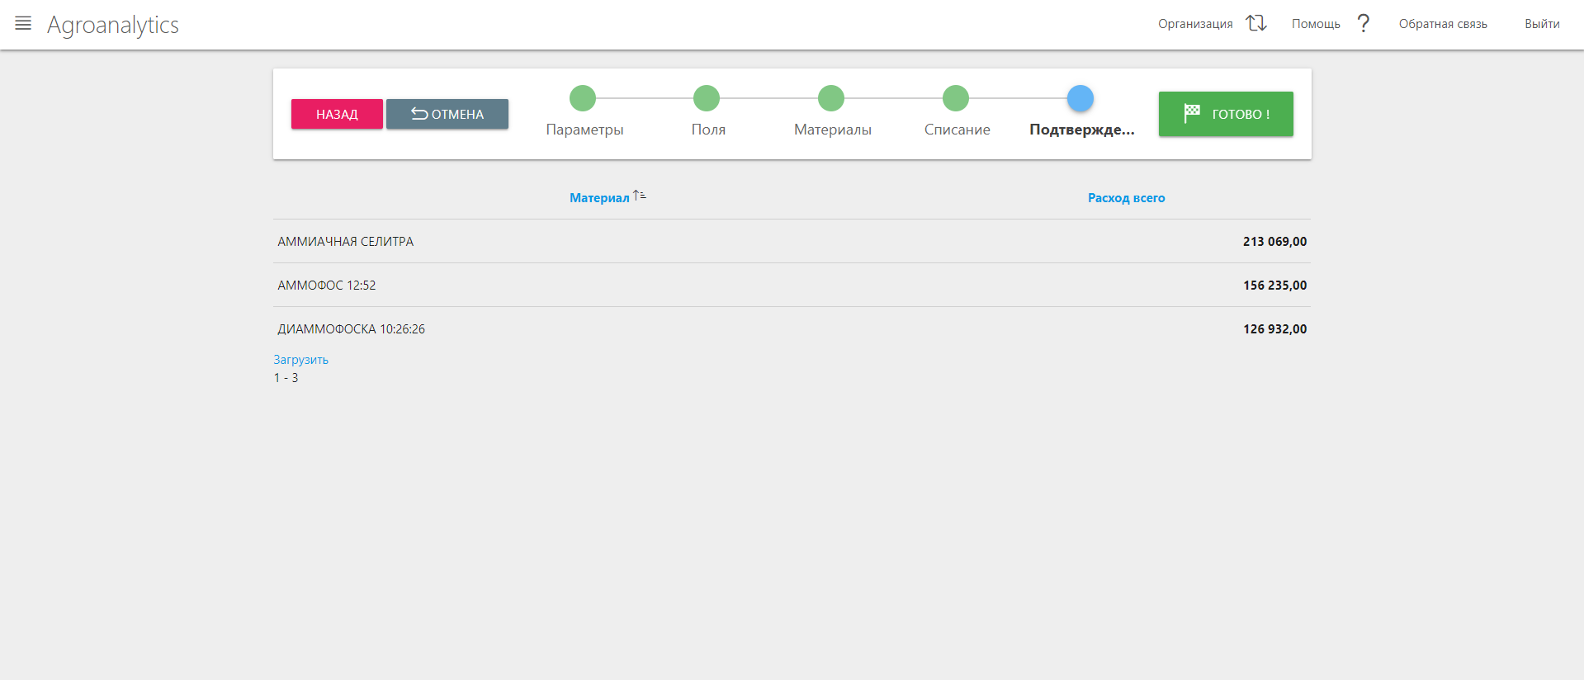This screenshot has width=1584, height=680.
Task: Select the Поля step circle
Action: tap(707, 98)
